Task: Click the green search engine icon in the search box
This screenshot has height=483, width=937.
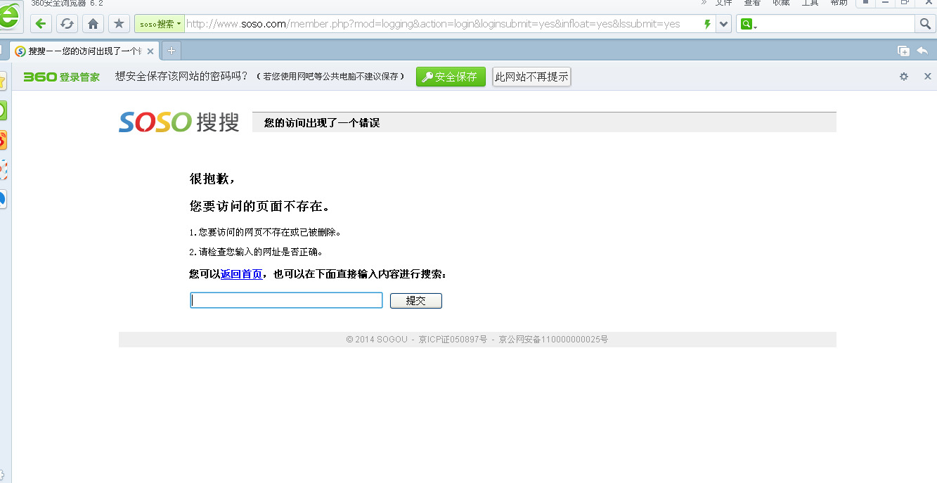Action: (x=746, y=24)
